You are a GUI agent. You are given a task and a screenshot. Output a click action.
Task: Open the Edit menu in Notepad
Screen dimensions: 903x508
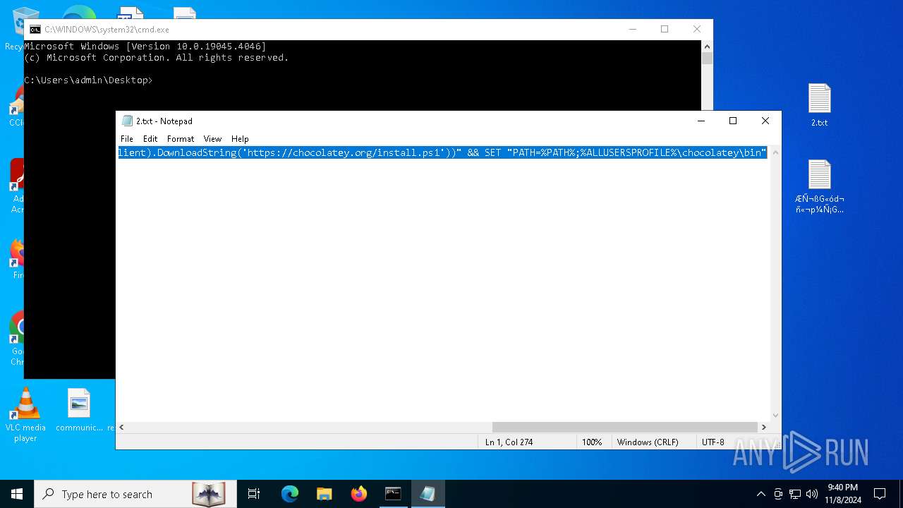pos(150,139)
